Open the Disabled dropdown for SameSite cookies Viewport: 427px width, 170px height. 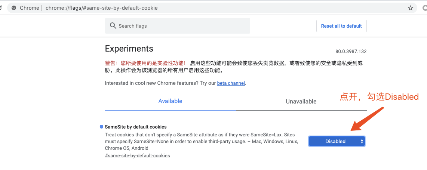pos(337,141)
